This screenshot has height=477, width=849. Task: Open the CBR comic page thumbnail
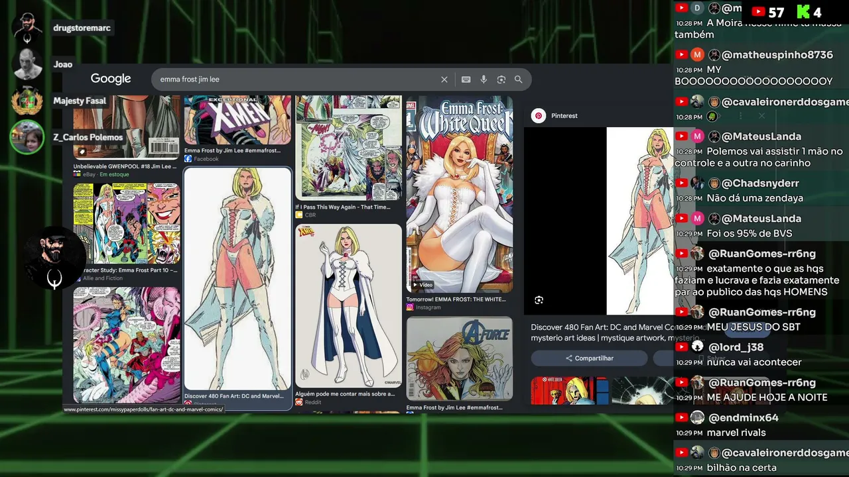349,148
